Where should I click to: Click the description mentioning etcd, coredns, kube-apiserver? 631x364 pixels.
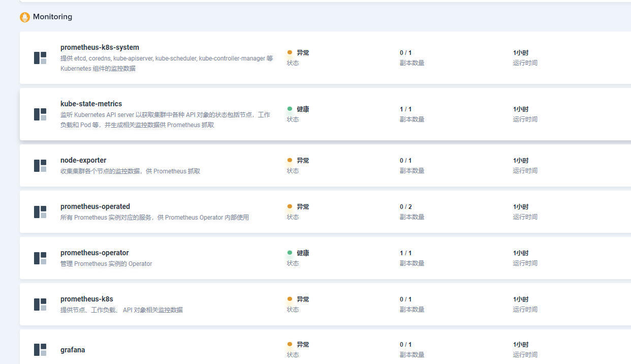pos(167,64)
